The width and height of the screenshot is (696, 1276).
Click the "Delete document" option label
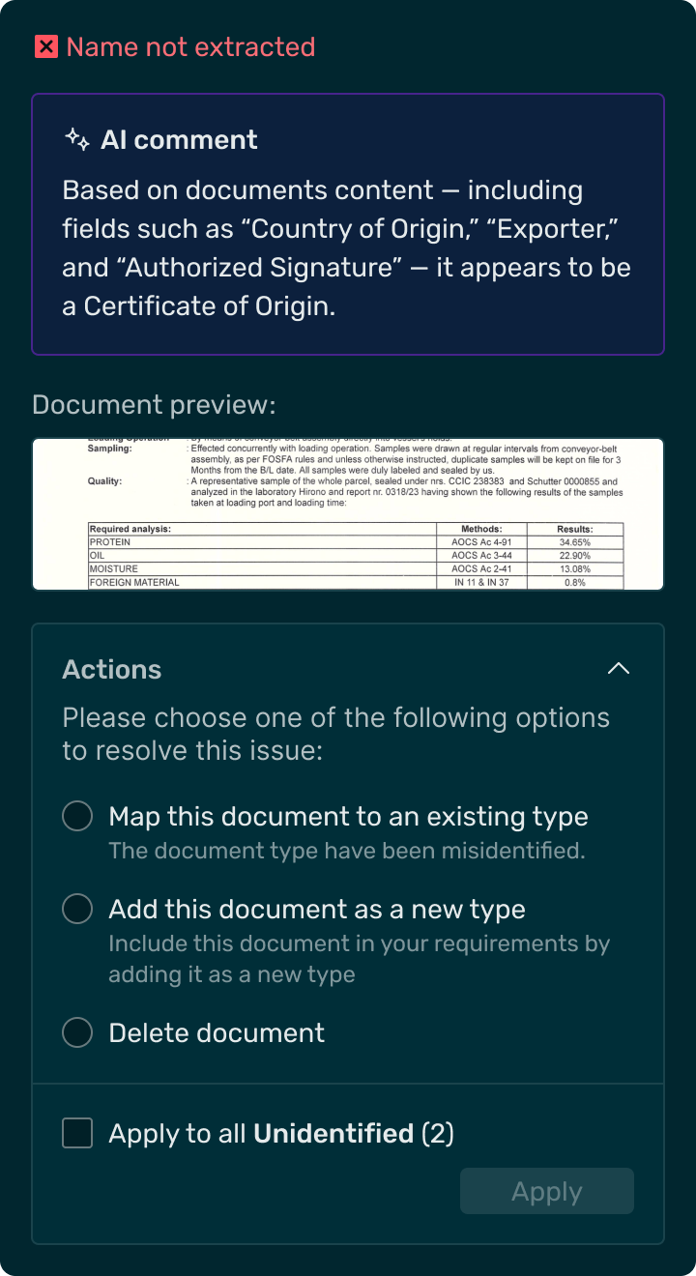click(217, 1032)
